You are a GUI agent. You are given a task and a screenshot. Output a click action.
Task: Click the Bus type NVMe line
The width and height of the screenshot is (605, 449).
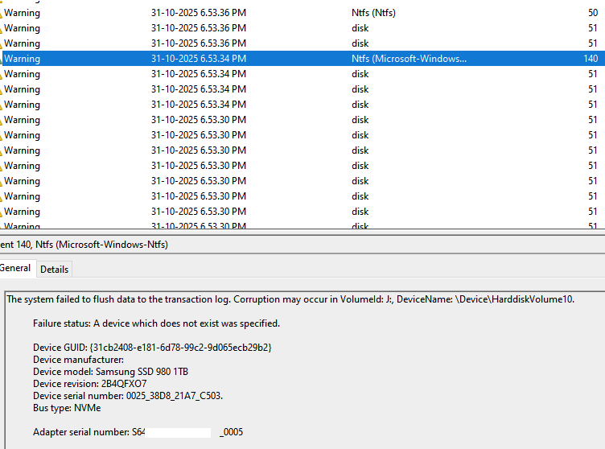coord(68,408)
